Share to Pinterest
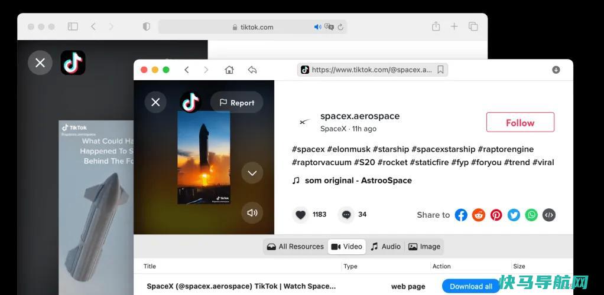 tap(496, 215)
